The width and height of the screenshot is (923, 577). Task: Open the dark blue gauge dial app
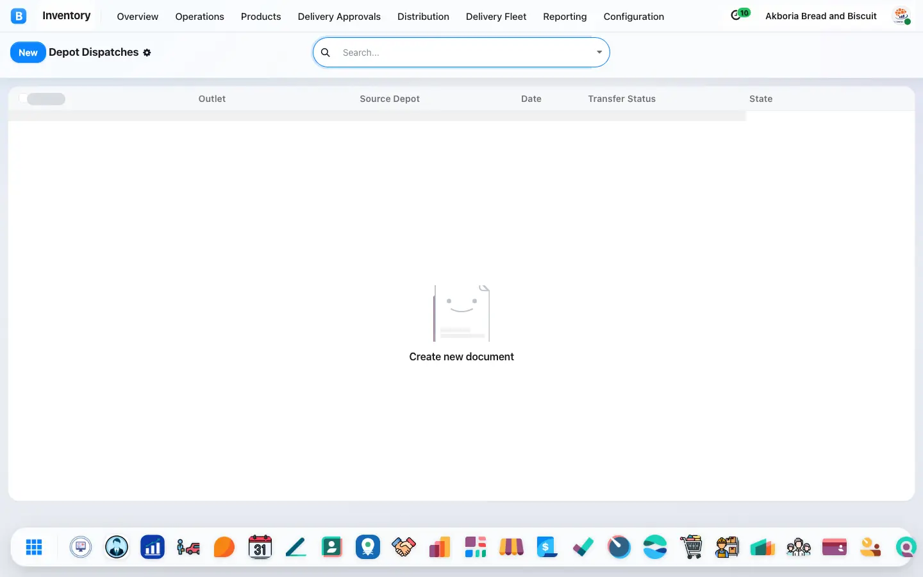(619, 548)
